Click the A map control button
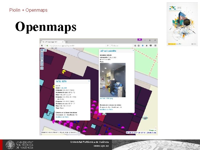Image resolution: width=200 pixels, height=150 pixels. [42, 68]
